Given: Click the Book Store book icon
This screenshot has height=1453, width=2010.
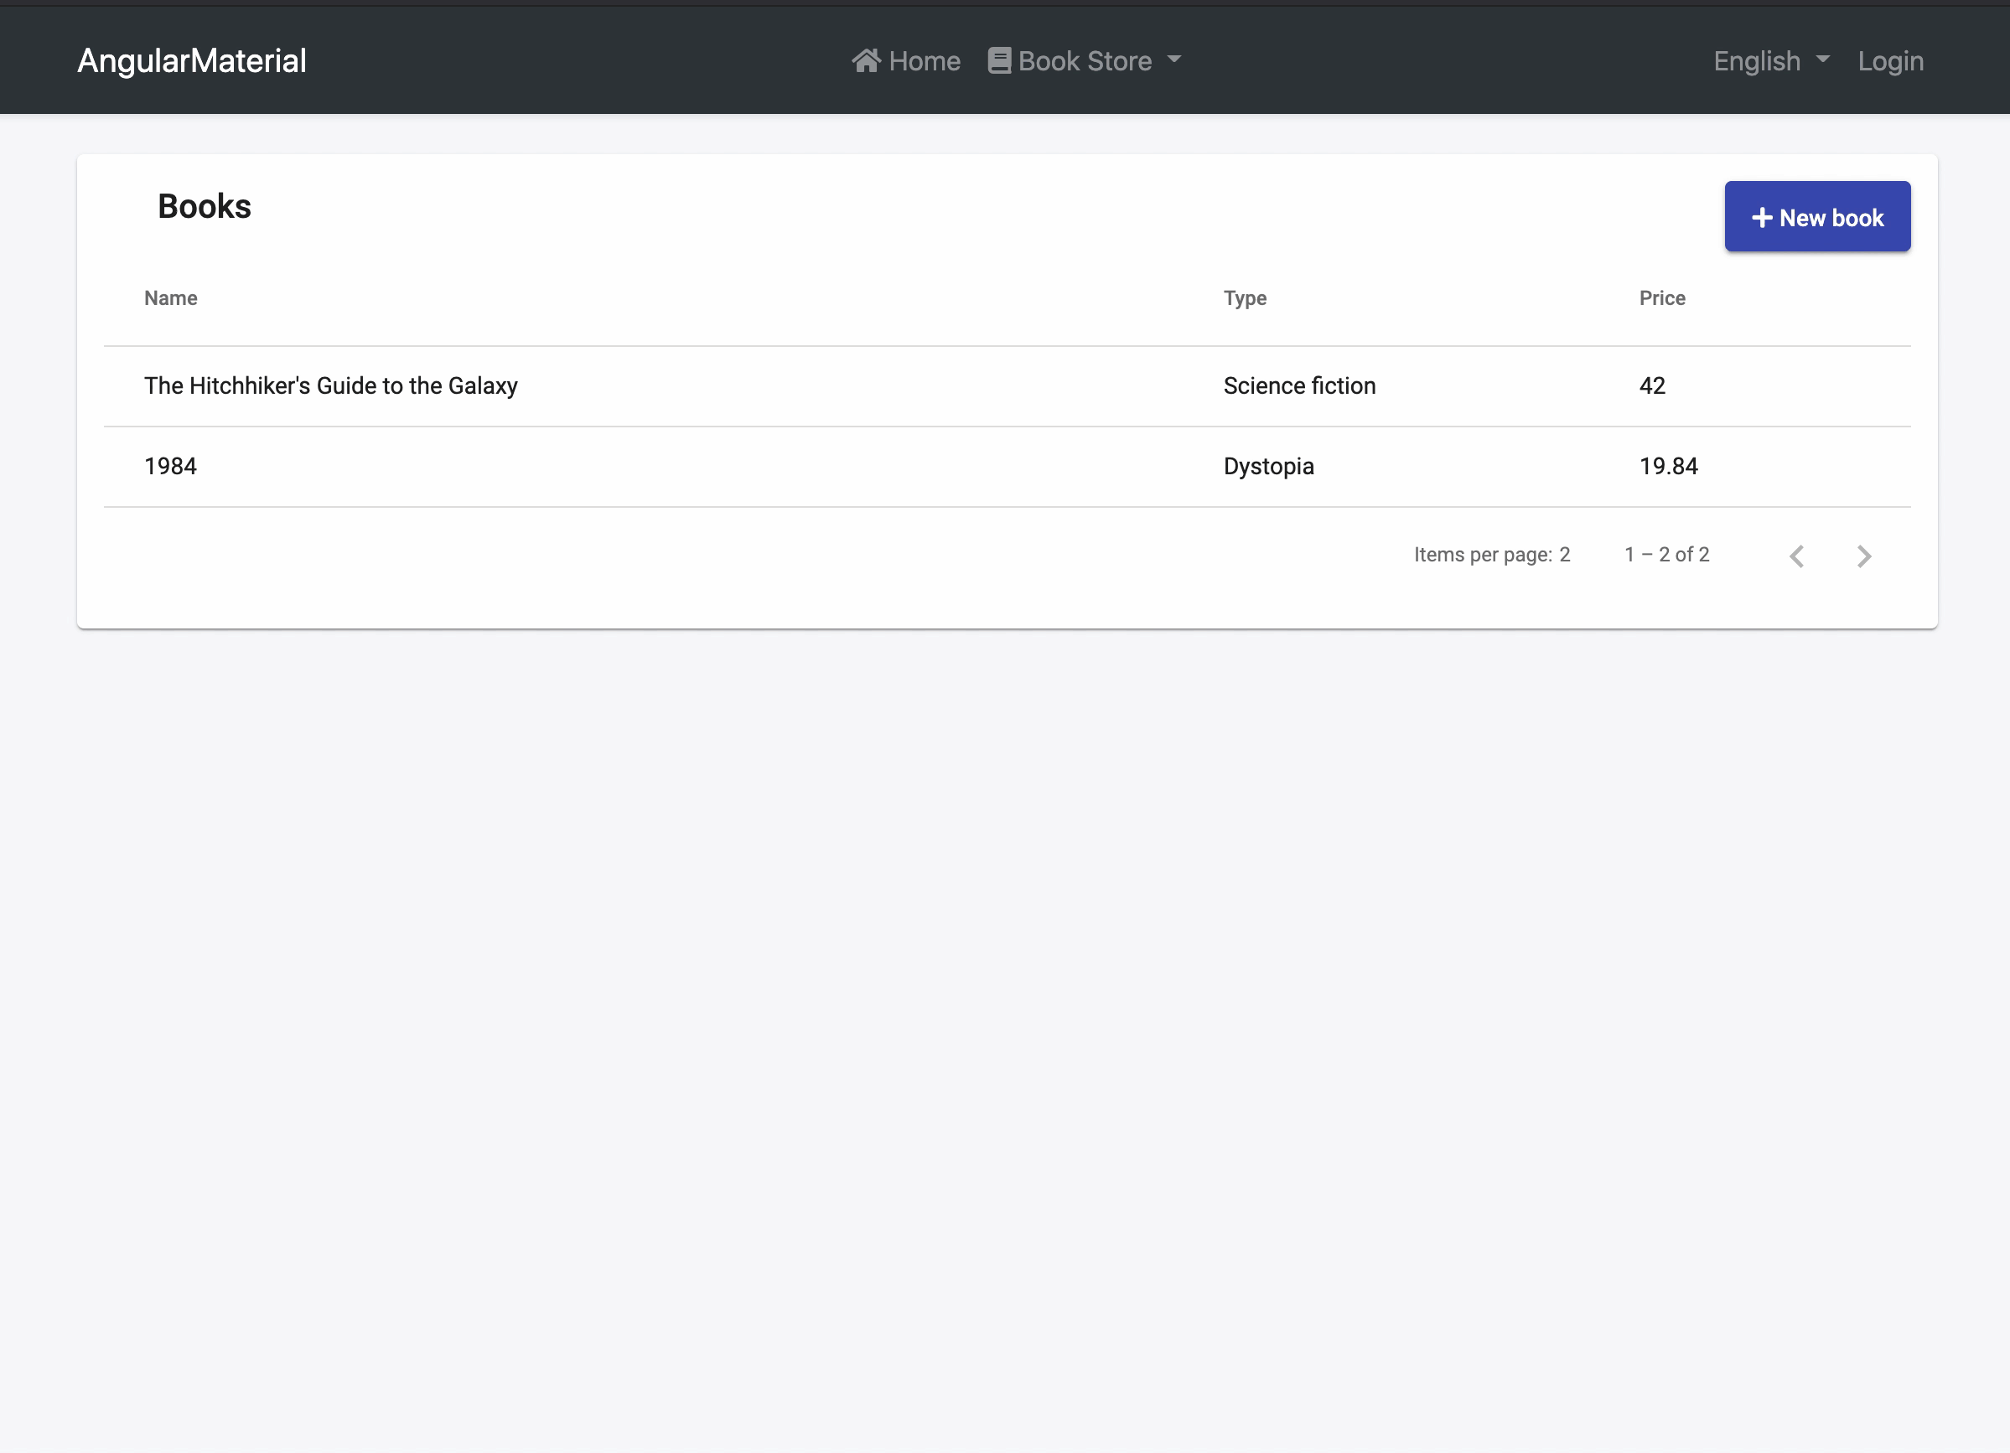Looking at the screenshot, I should [999, 60].
